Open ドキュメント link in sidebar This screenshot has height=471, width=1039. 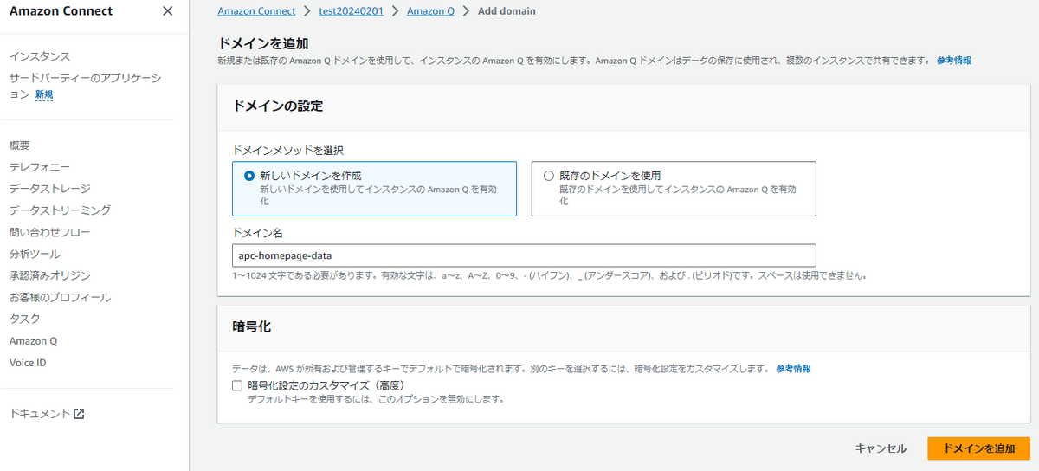pyautogui.click(x=40, y=414)
